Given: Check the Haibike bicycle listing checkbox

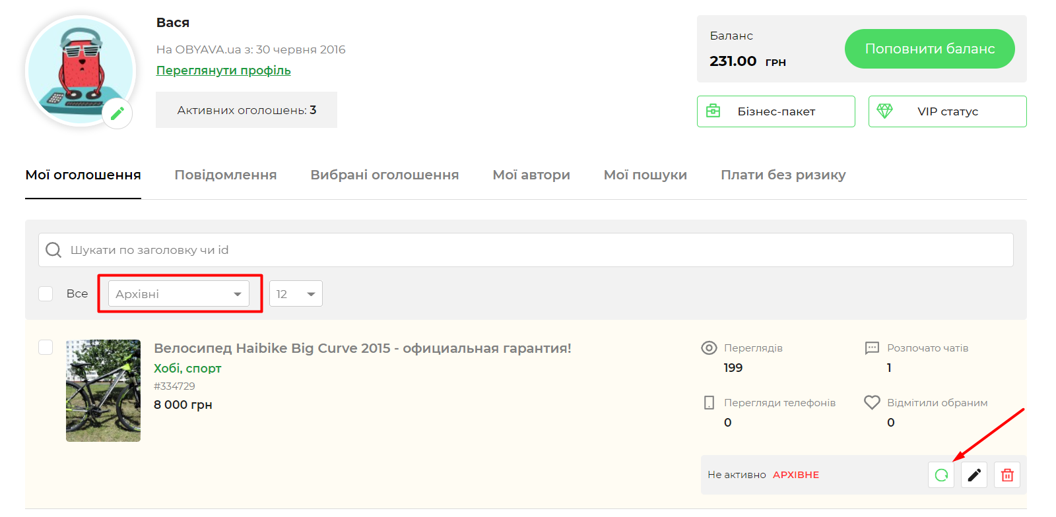Looking at the screenshot, I should coord(46,347).
